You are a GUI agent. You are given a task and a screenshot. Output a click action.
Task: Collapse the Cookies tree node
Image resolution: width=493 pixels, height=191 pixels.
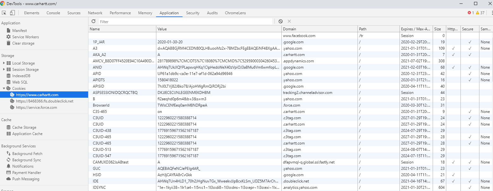click(4, 89)
